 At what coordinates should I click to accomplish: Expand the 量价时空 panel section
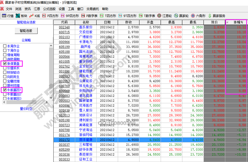pyautogui.click(x=26, y=109)
